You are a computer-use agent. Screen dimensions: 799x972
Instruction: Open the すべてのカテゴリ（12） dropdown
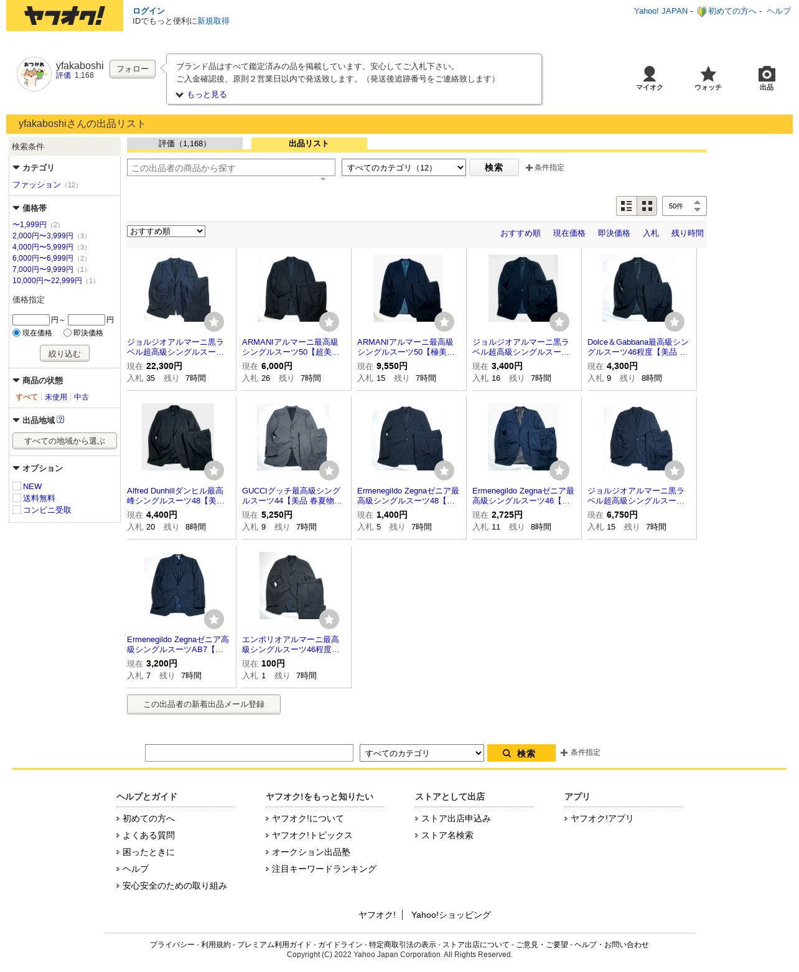tap(404, 167)
